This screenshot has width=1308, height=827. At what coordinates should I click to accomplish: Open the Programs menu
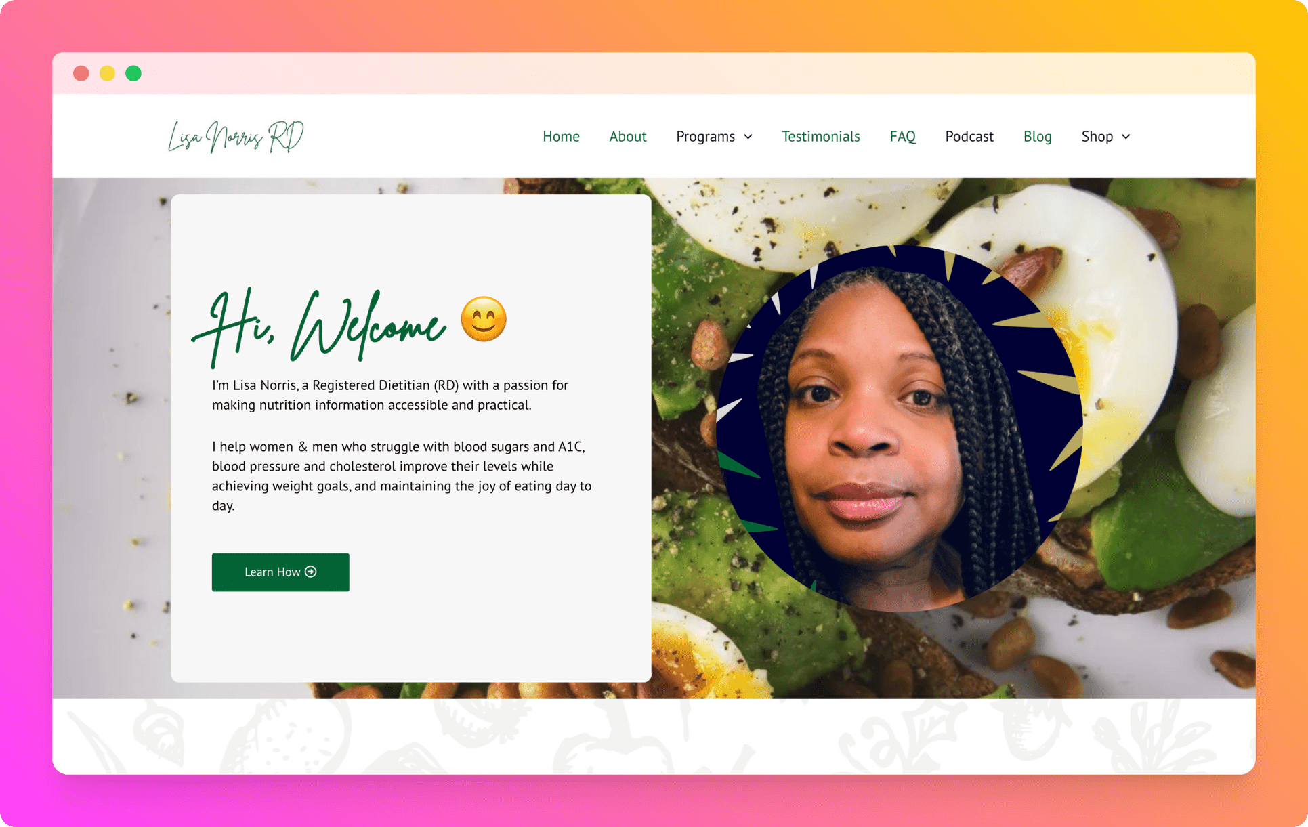(714, 136)
